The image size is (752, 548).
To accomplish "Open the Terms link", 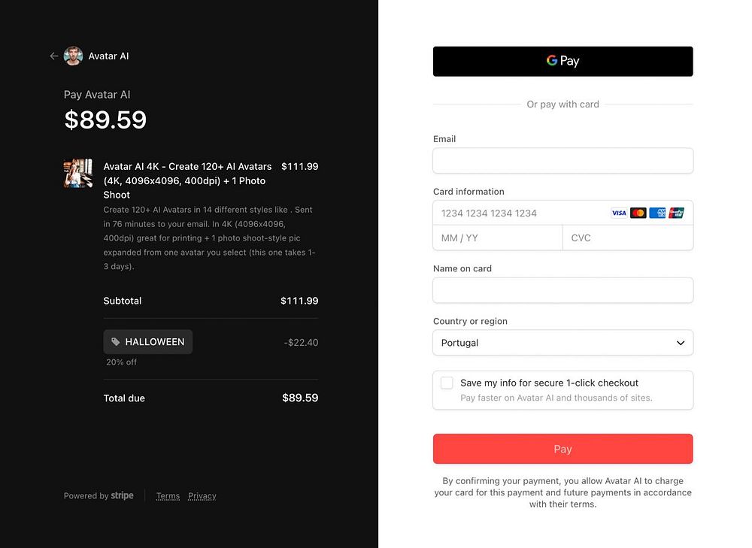I will 168,496.
